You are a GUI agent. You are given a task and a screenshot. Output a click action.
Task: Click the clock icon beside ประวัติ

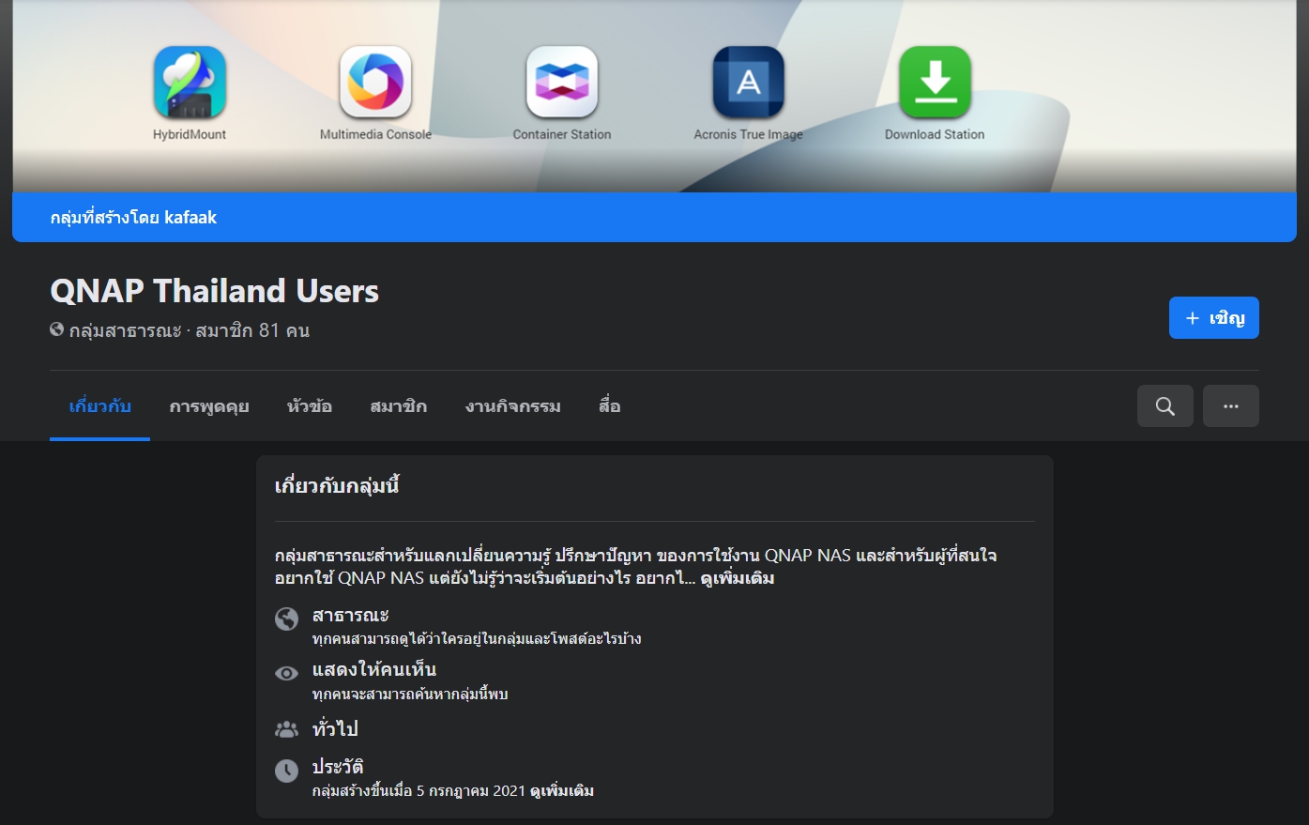tap(286, 771)
